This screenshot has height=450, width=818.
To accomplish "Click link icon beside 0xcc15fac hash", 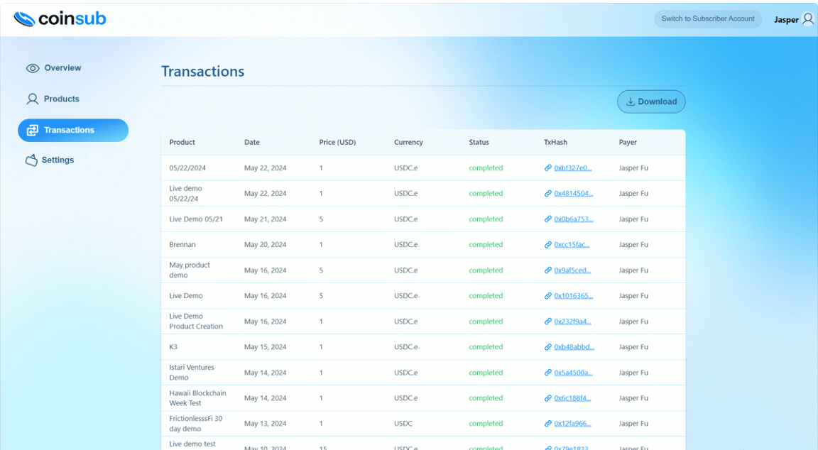I will 548,245.
